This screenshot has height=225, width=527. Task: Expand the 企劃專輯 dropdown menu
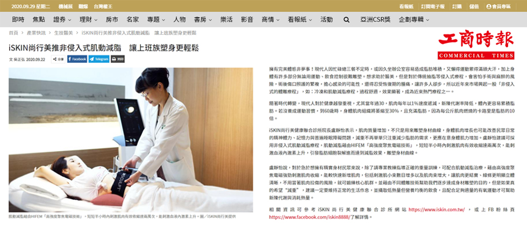(x=414, y=19)
